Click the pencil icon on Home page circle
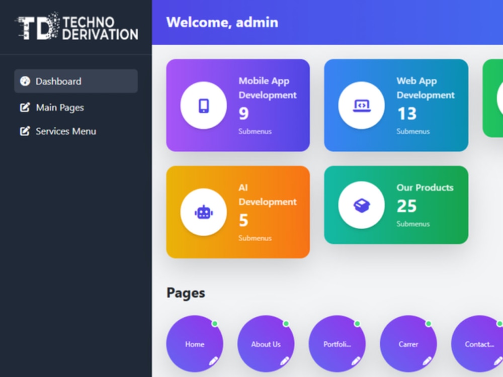Viewport: 503px width, 377px height. 213,360
